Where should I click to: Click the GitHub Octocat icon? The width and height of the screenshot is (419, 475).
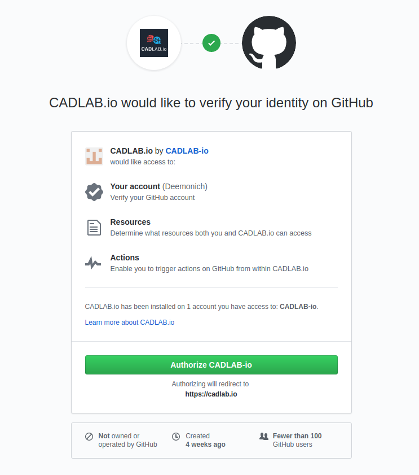tap(269, 42)
